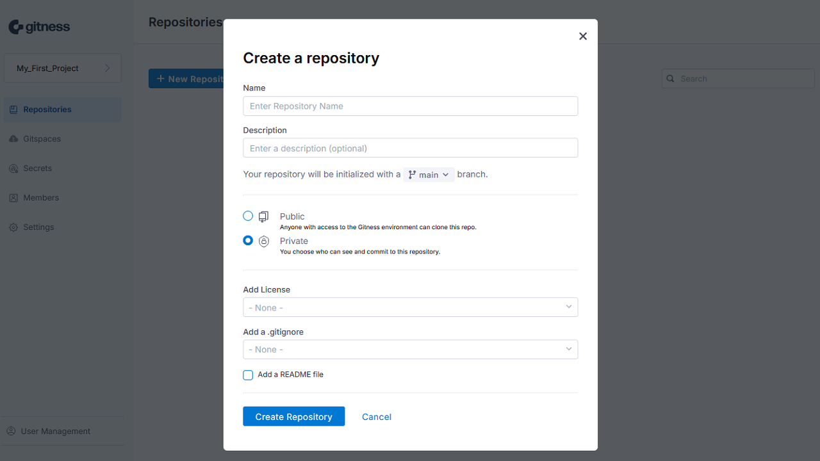Screen dimensions: 820x461
Task: Focus the Enter Repository Name field
Action: (410, 106)
